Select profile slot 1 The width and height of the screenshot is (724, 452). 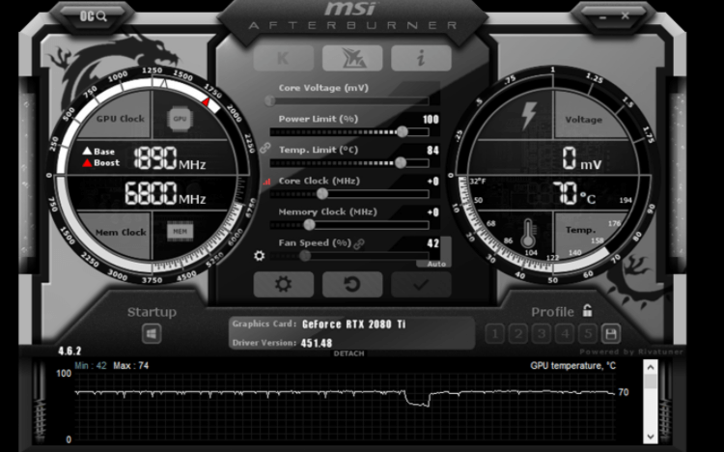click(494, 334)
